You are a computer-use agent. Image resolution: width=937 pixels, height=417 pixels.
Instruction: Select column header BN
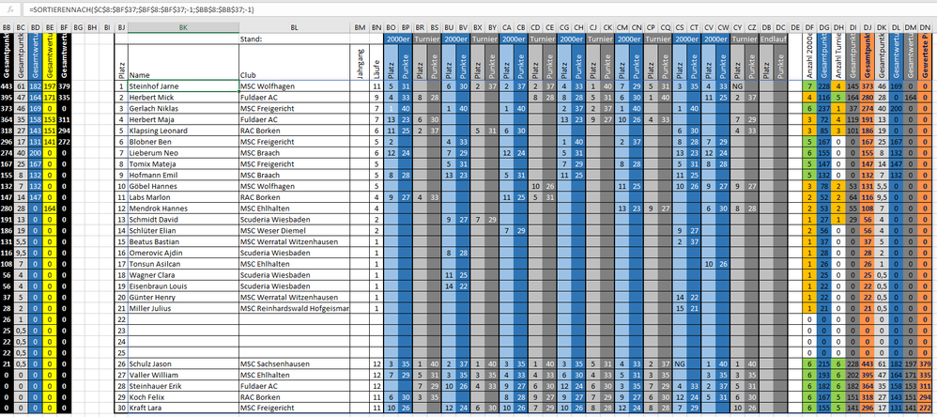pos(376,27)
